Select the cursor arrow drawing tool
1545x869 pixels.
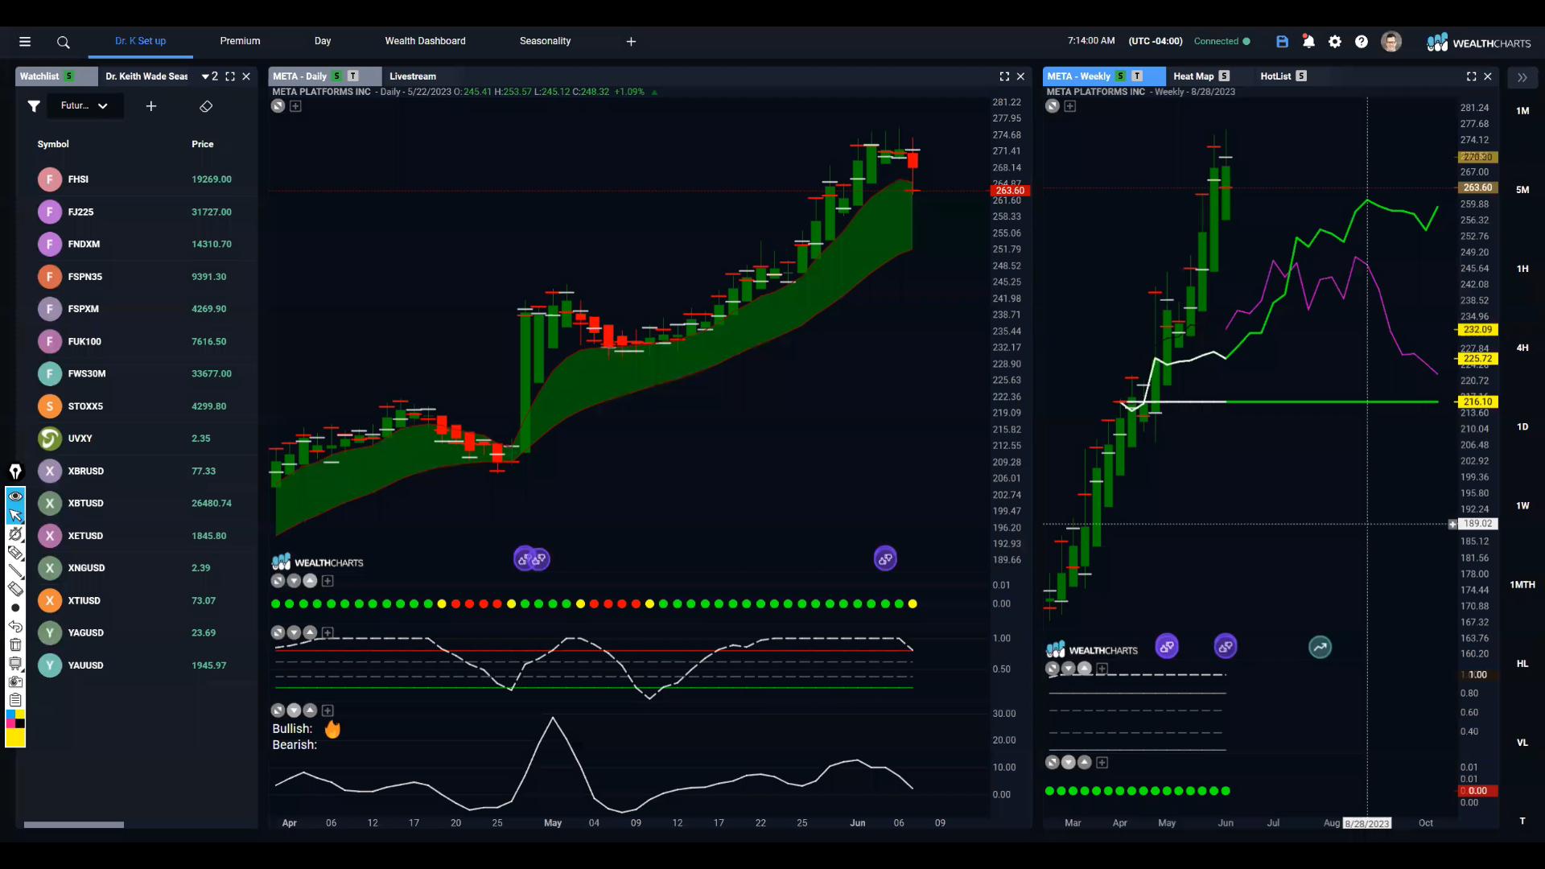coord(15,515)
